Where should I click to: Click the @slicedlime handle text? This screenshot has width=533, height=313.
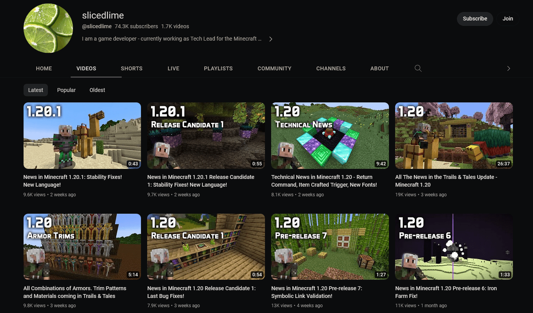97,26
